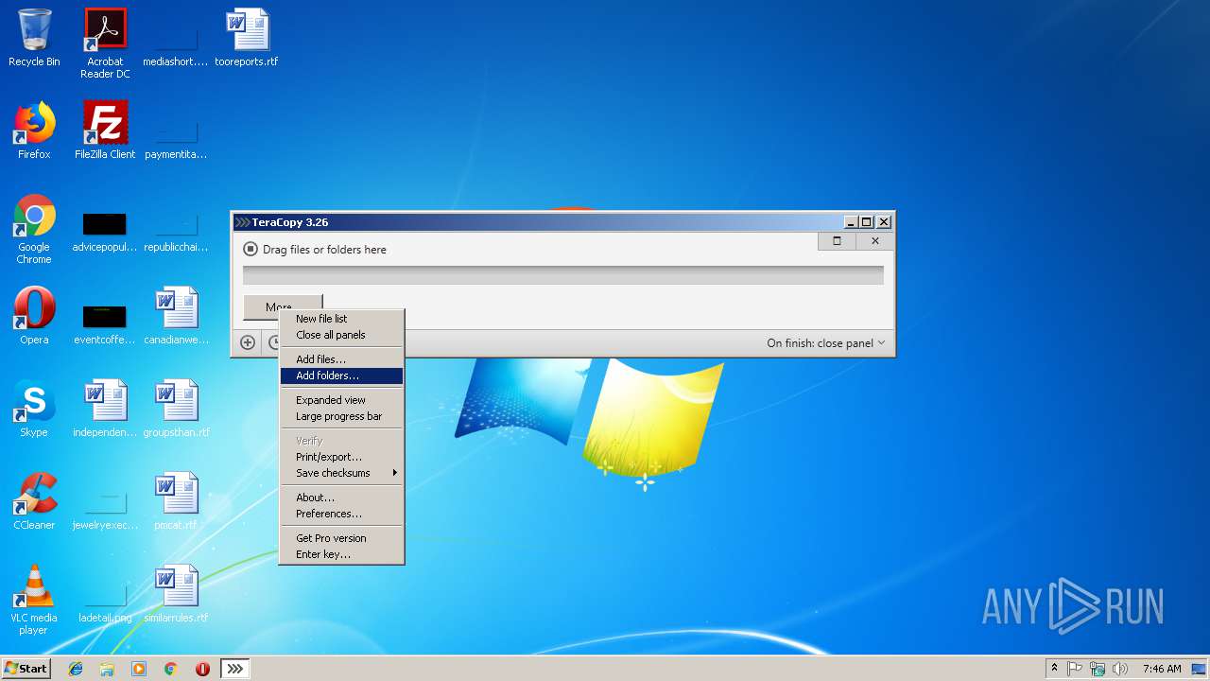Launch VLC media player shortcut
The width and height of the screenshot is (1210, 681).
click(x=34, y=601)
